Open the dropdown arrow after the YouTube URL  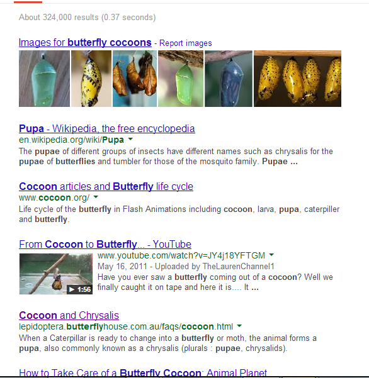point(271,255)
